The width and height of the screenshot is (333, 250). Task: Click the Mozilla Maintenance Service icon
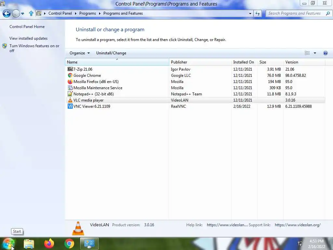pos(70,88)
